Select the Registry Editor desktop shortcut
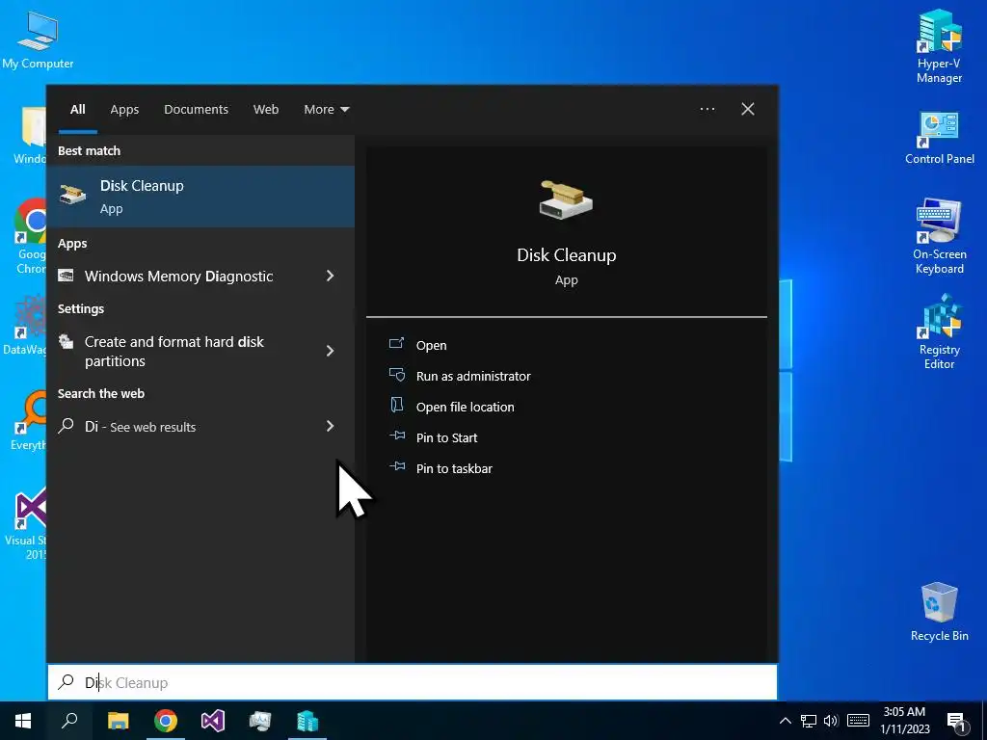The width and height of the screenshot is (987, 740). (939, 332)
